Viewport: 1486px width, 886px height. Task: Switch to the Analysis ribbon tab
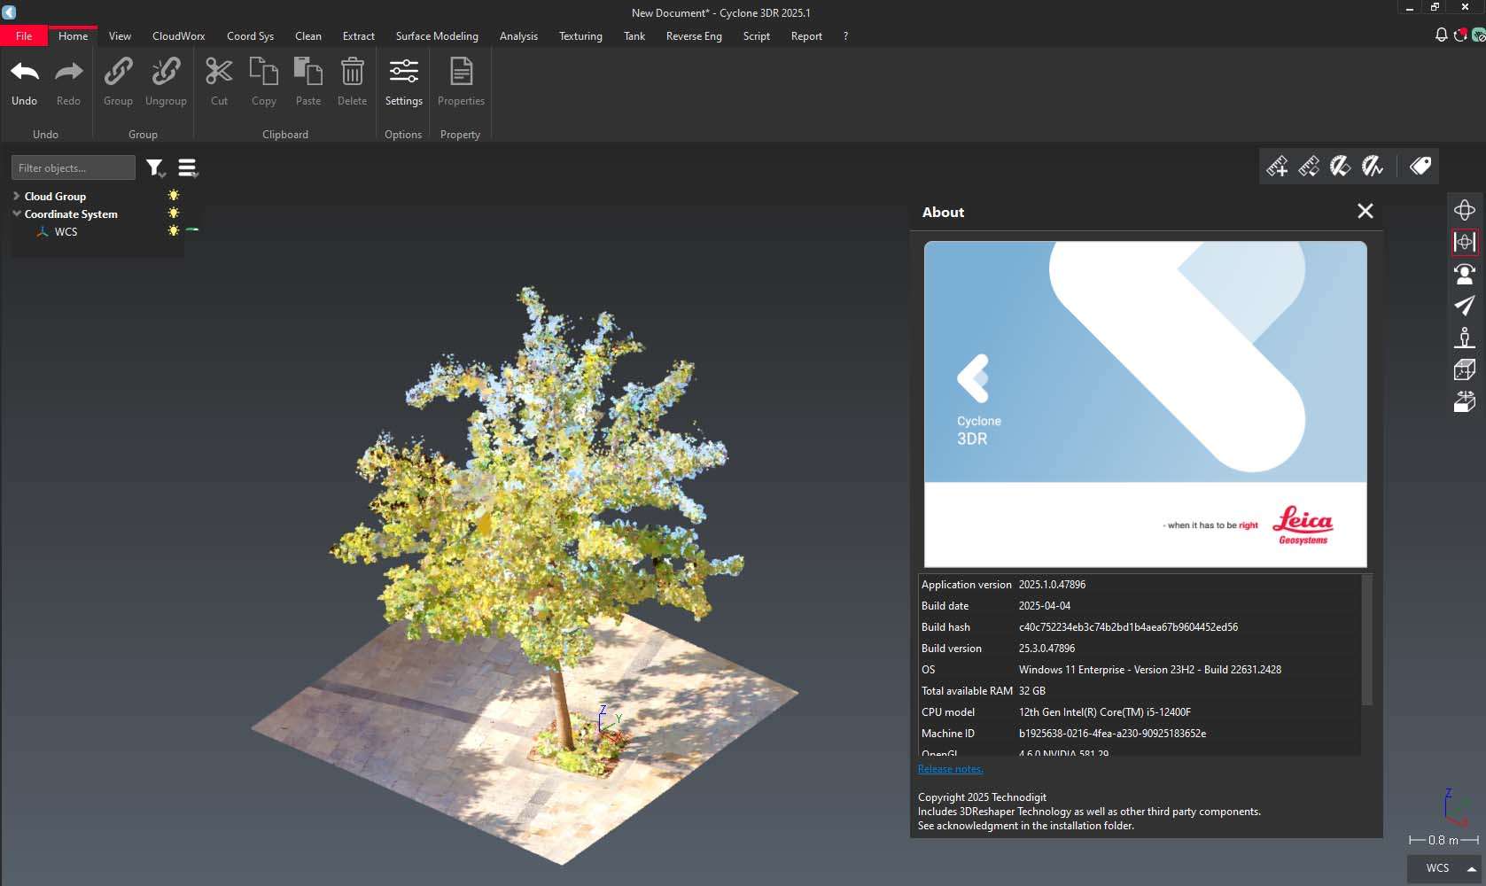tap(518, 36)
